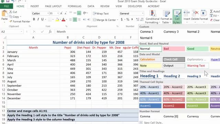This screenshot has height=124, width=220.
Task: Choose New Cell Style option
Action: click(x=153, y=123)
